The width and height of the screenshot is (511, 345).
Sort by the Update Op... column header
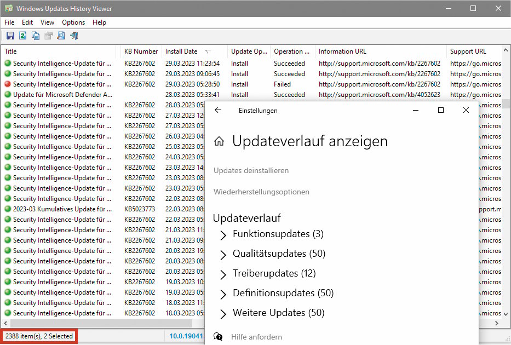[x=249, y=51]
